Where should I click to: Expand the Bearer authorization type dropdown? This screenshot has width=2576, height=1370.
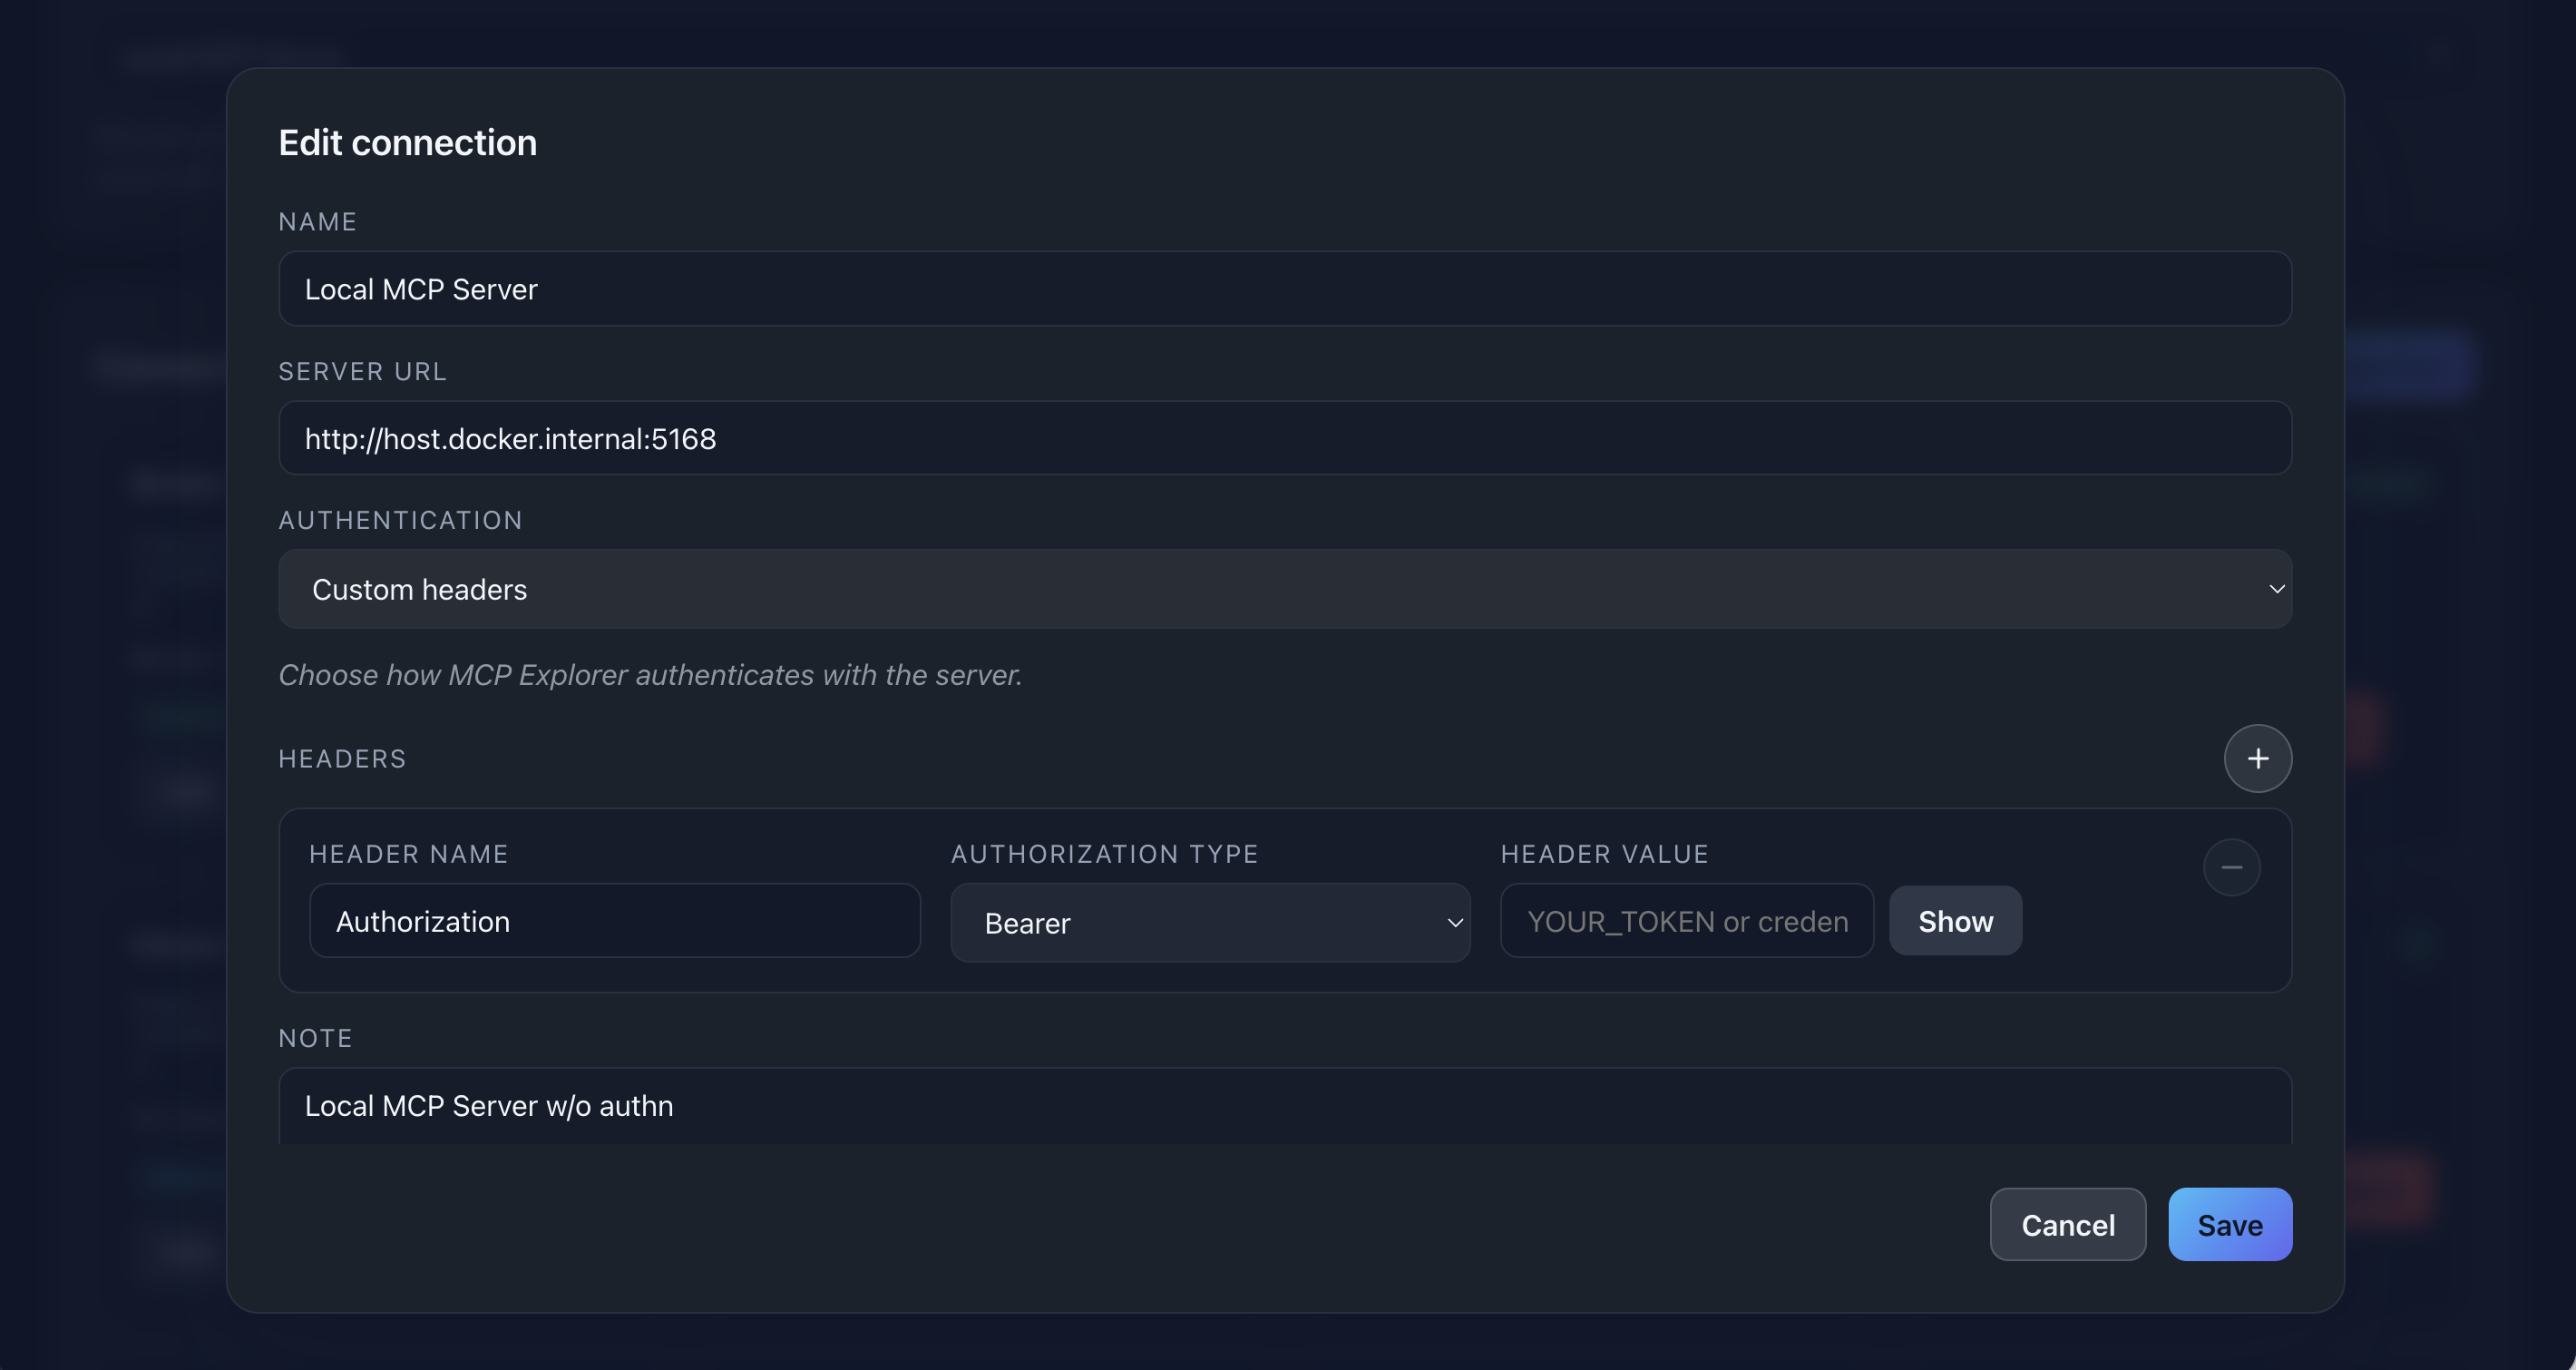[x=1209, y=923]
